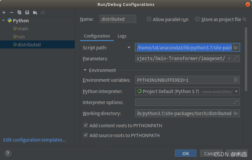
Task: Select the distributed configuration
Action: pyautogui.click(x=37, y=45)
